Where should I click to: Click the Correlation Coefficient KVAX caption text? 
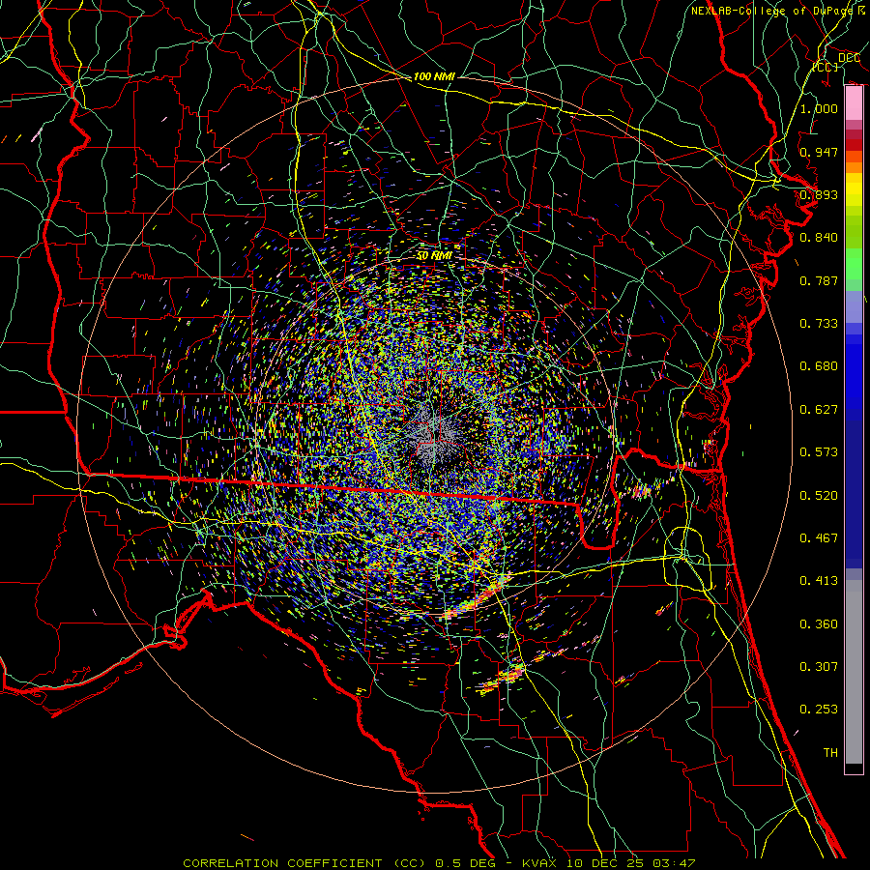(x=439, y=863)
